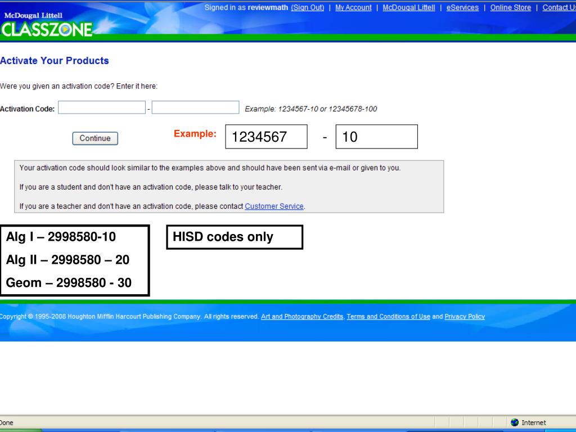
Task: Click the Internet zone globe icon
Action: pos(515,422)
